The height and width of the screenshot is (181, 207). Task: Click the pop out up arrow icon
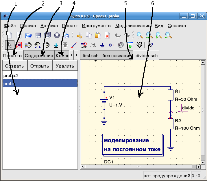point(65,45)
